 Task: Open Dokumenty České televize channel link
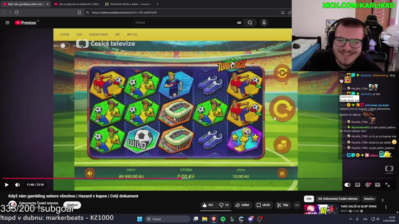(39, 203)
